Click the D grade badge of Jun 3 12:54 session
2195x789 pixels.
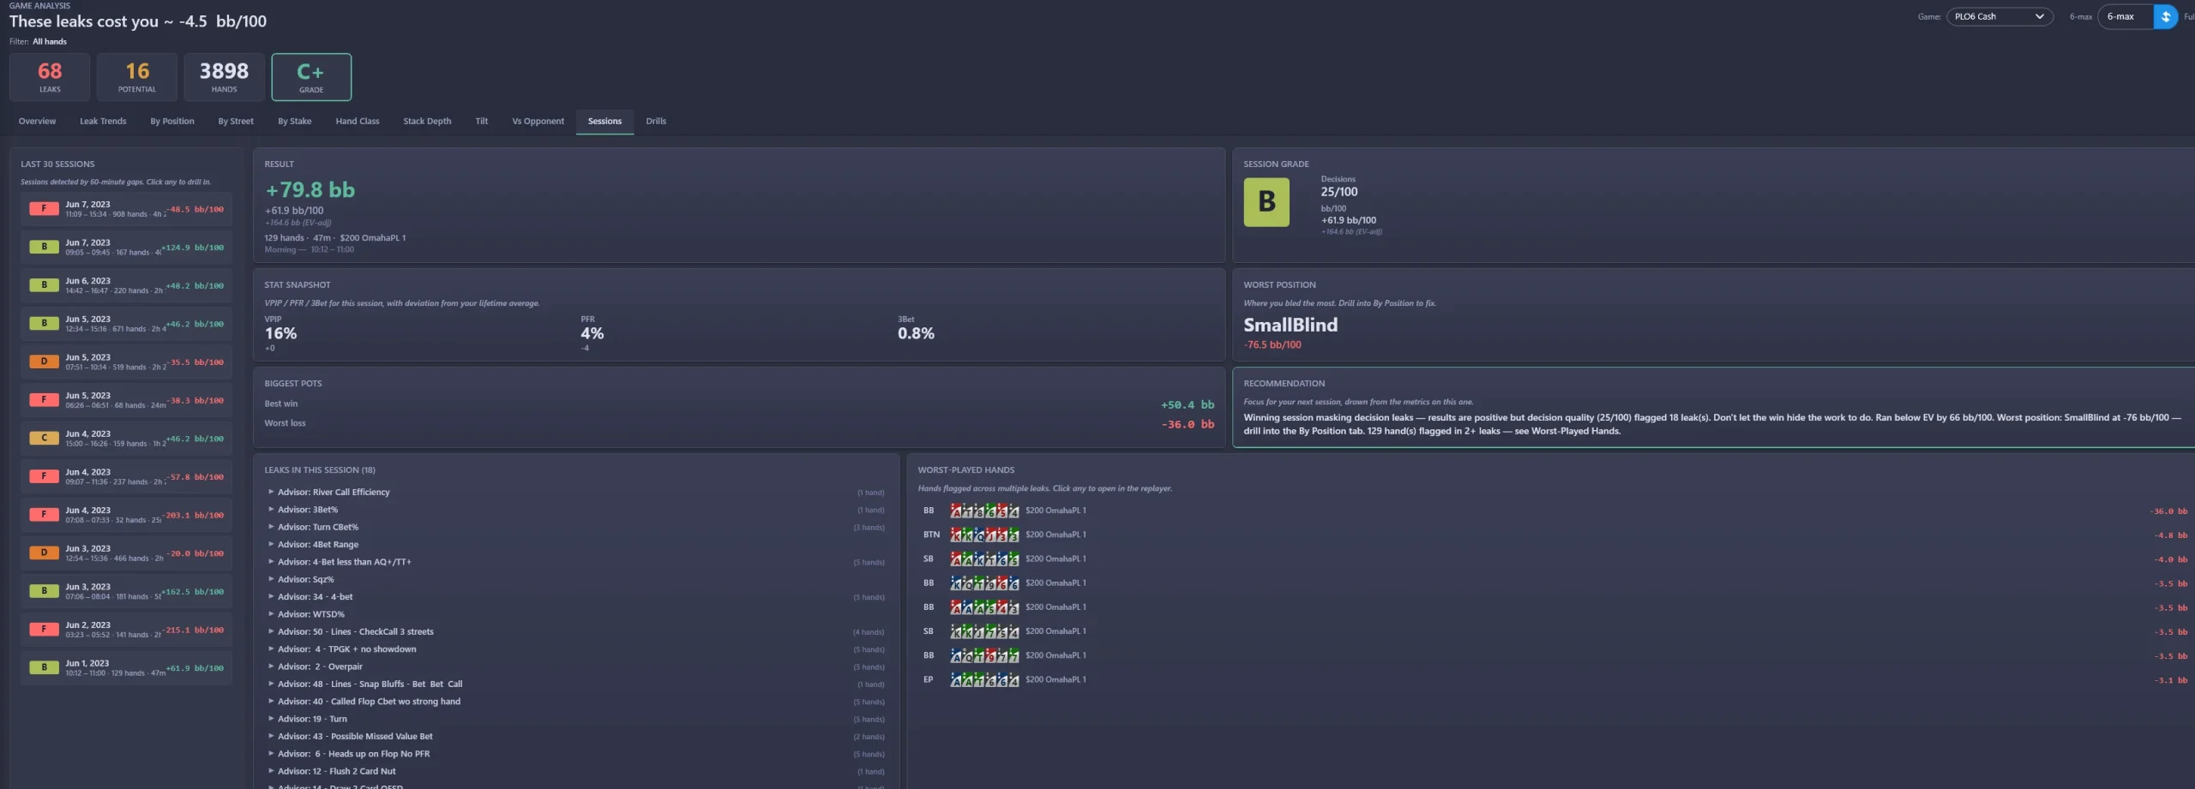pos(44,553)
